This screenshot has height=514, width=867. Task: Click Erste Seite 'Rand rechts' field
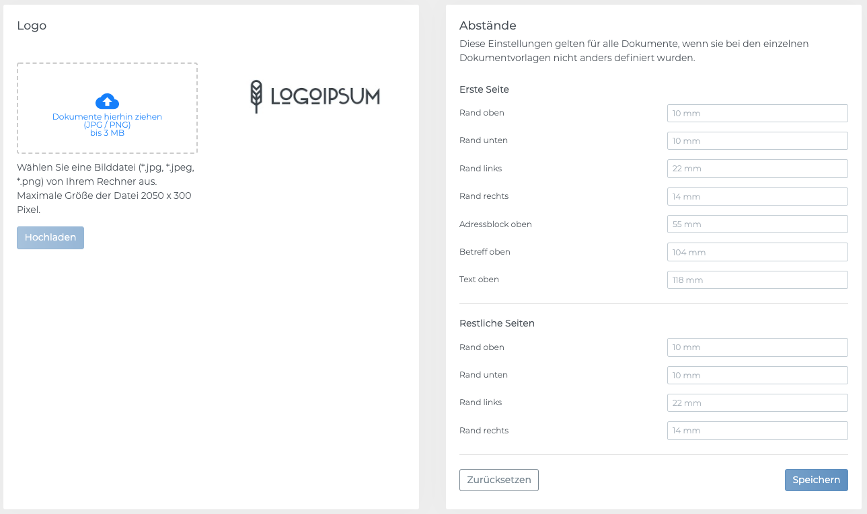(x=757, y=196)
